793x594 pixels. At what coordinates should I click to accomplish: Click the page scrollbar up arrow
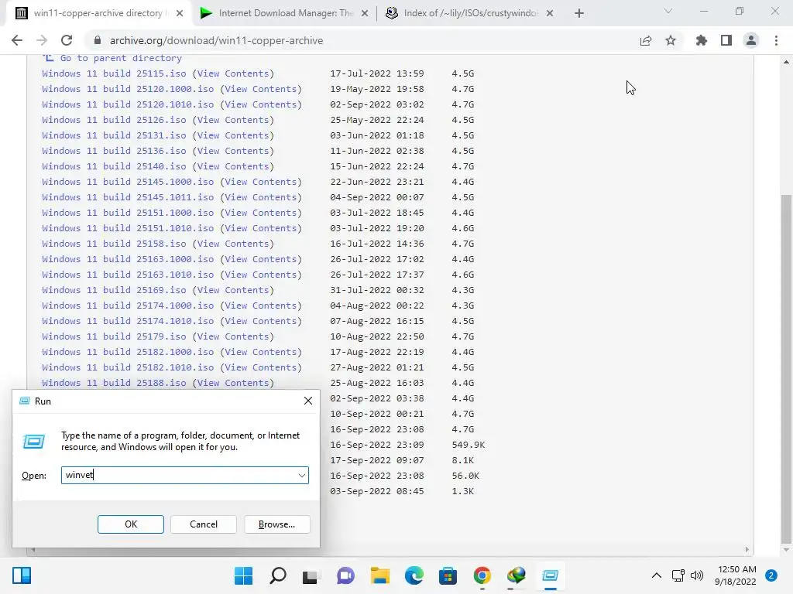(786, 62)
